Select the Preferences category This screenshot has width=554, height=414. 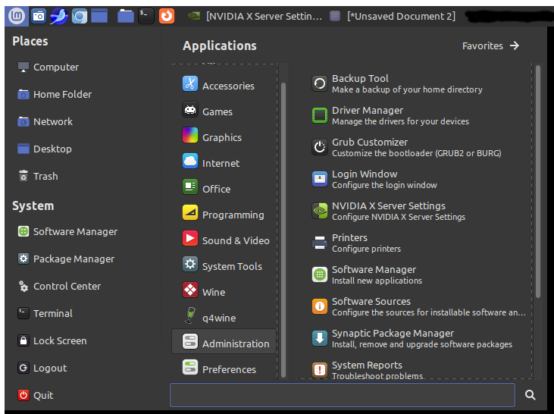pos(224,369)
